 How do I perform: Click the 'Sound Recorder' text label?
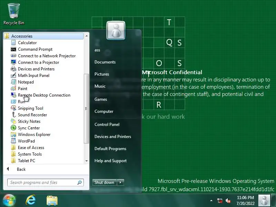(32, 115)
